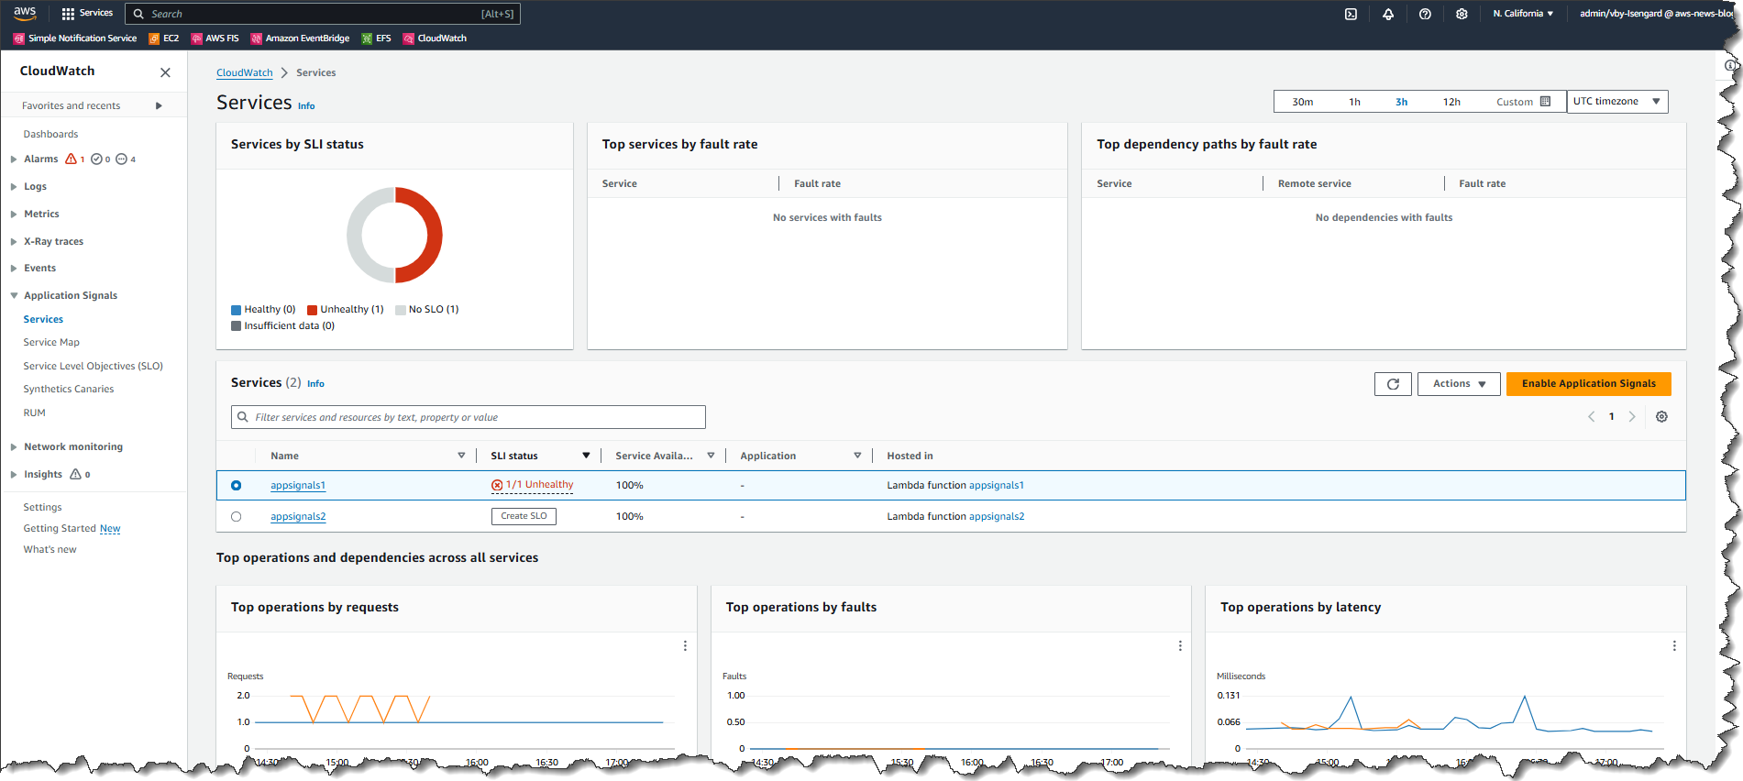Open the AWS FIS shortcut
The image size is (1743, 781).
(x=215, y=38)
